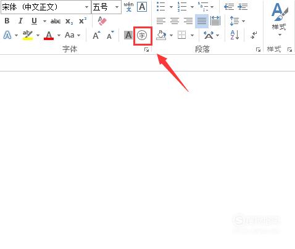This screenshot has height=249, width=295.
Task: Click Decrease Indent icon
Action: [x=229, y=7]
